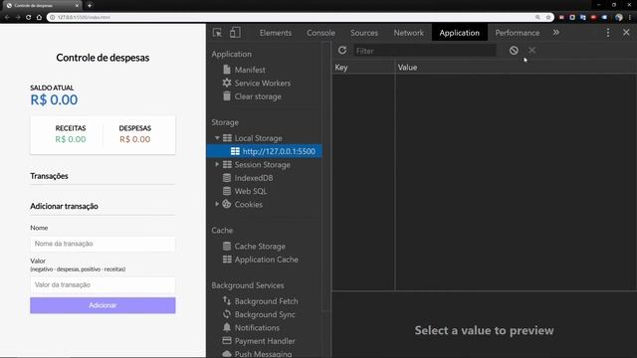Open the Elements tab
Image resolution: width=637 pixels, height=358 pixels.
click(276, 33)
